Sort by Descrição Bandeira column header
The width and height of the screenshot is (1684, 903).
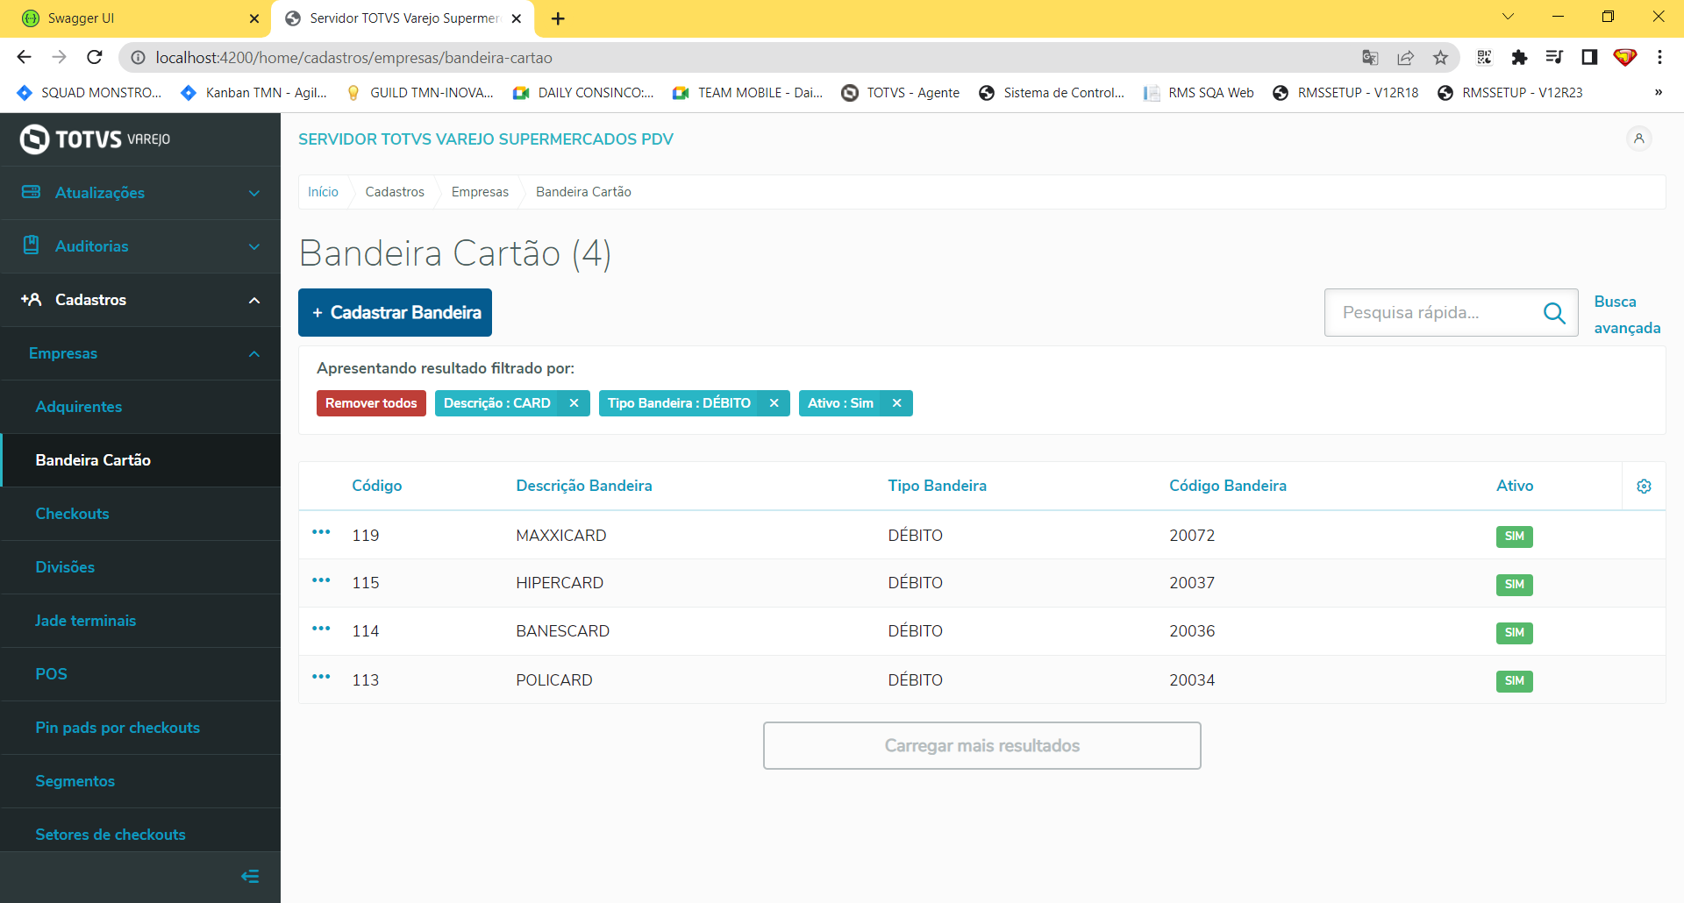584,486
